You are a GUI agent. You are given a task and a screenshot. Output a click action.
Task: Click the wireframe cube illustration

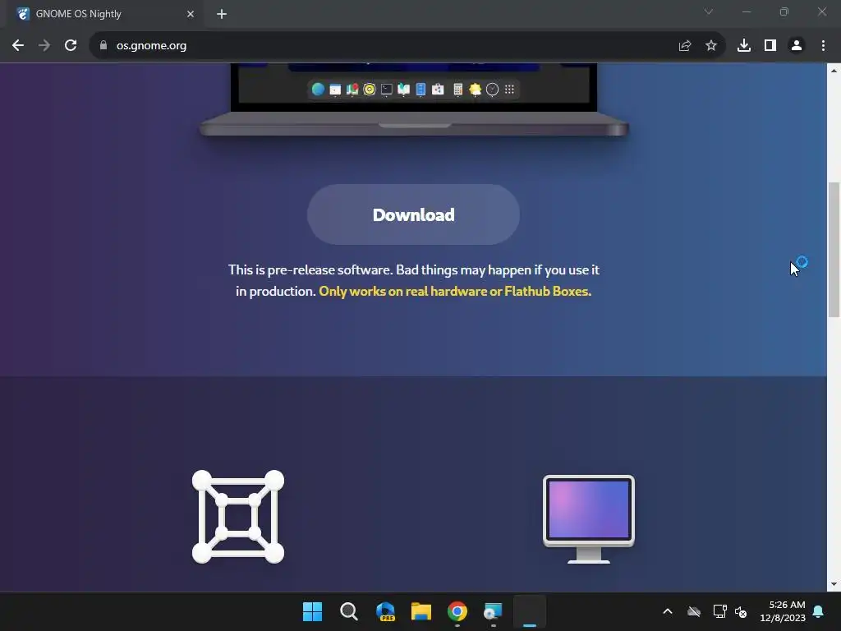[238, 517]
